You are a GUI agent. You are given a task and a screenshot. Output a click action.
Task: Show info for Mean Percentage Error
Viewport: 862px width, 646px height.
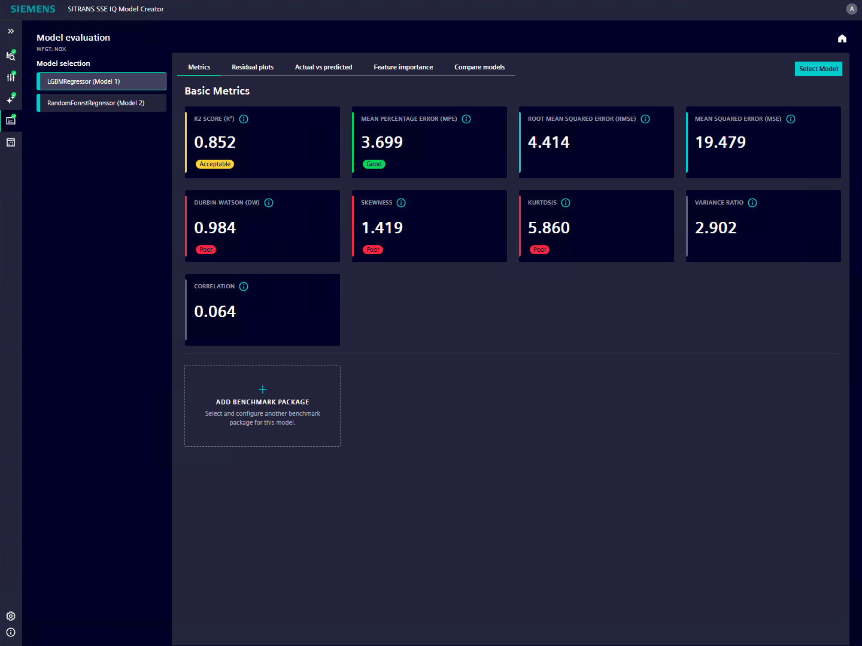466,119
